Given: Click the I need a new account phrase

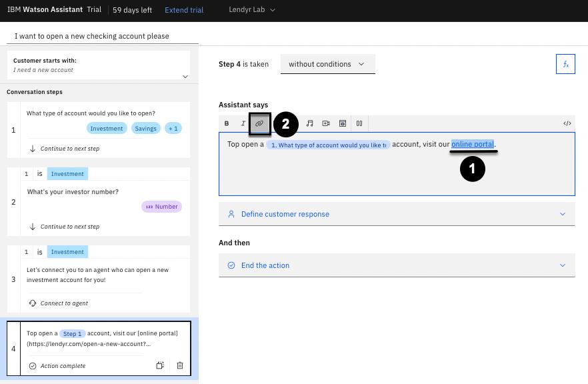Looking at the screenshot, I should (43, 70).
